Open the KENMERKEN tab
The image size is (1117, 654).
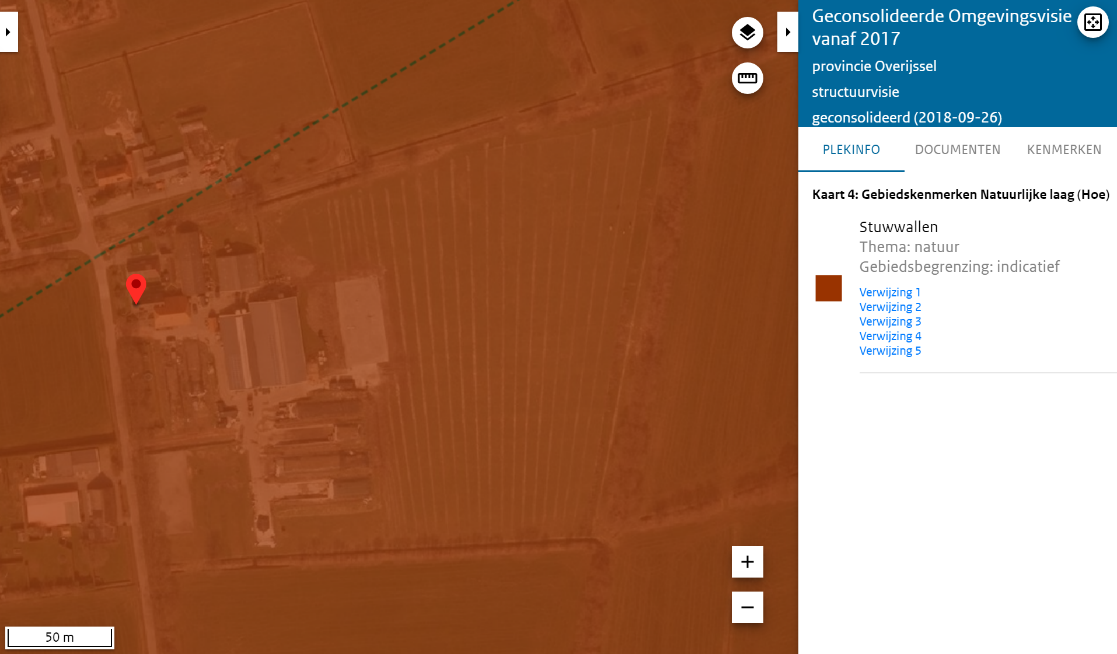1064,150
